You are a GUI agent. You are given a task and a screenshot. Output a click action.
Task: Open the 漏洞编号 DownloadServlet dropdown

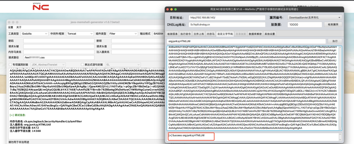315,18
